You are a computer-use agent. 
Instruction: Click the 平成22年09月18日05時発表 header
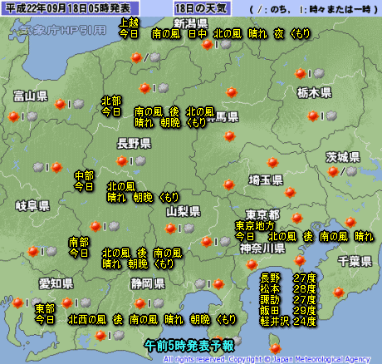(x=70, y=8)
